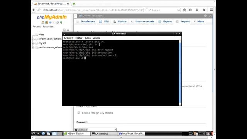247x139 pixels.
Task: Click the LXTerminal window menu icon
Action: click(64, 34)
